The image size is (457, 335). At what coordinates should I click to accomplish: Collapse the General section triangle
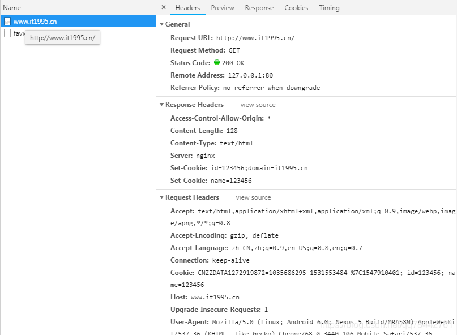162,24
